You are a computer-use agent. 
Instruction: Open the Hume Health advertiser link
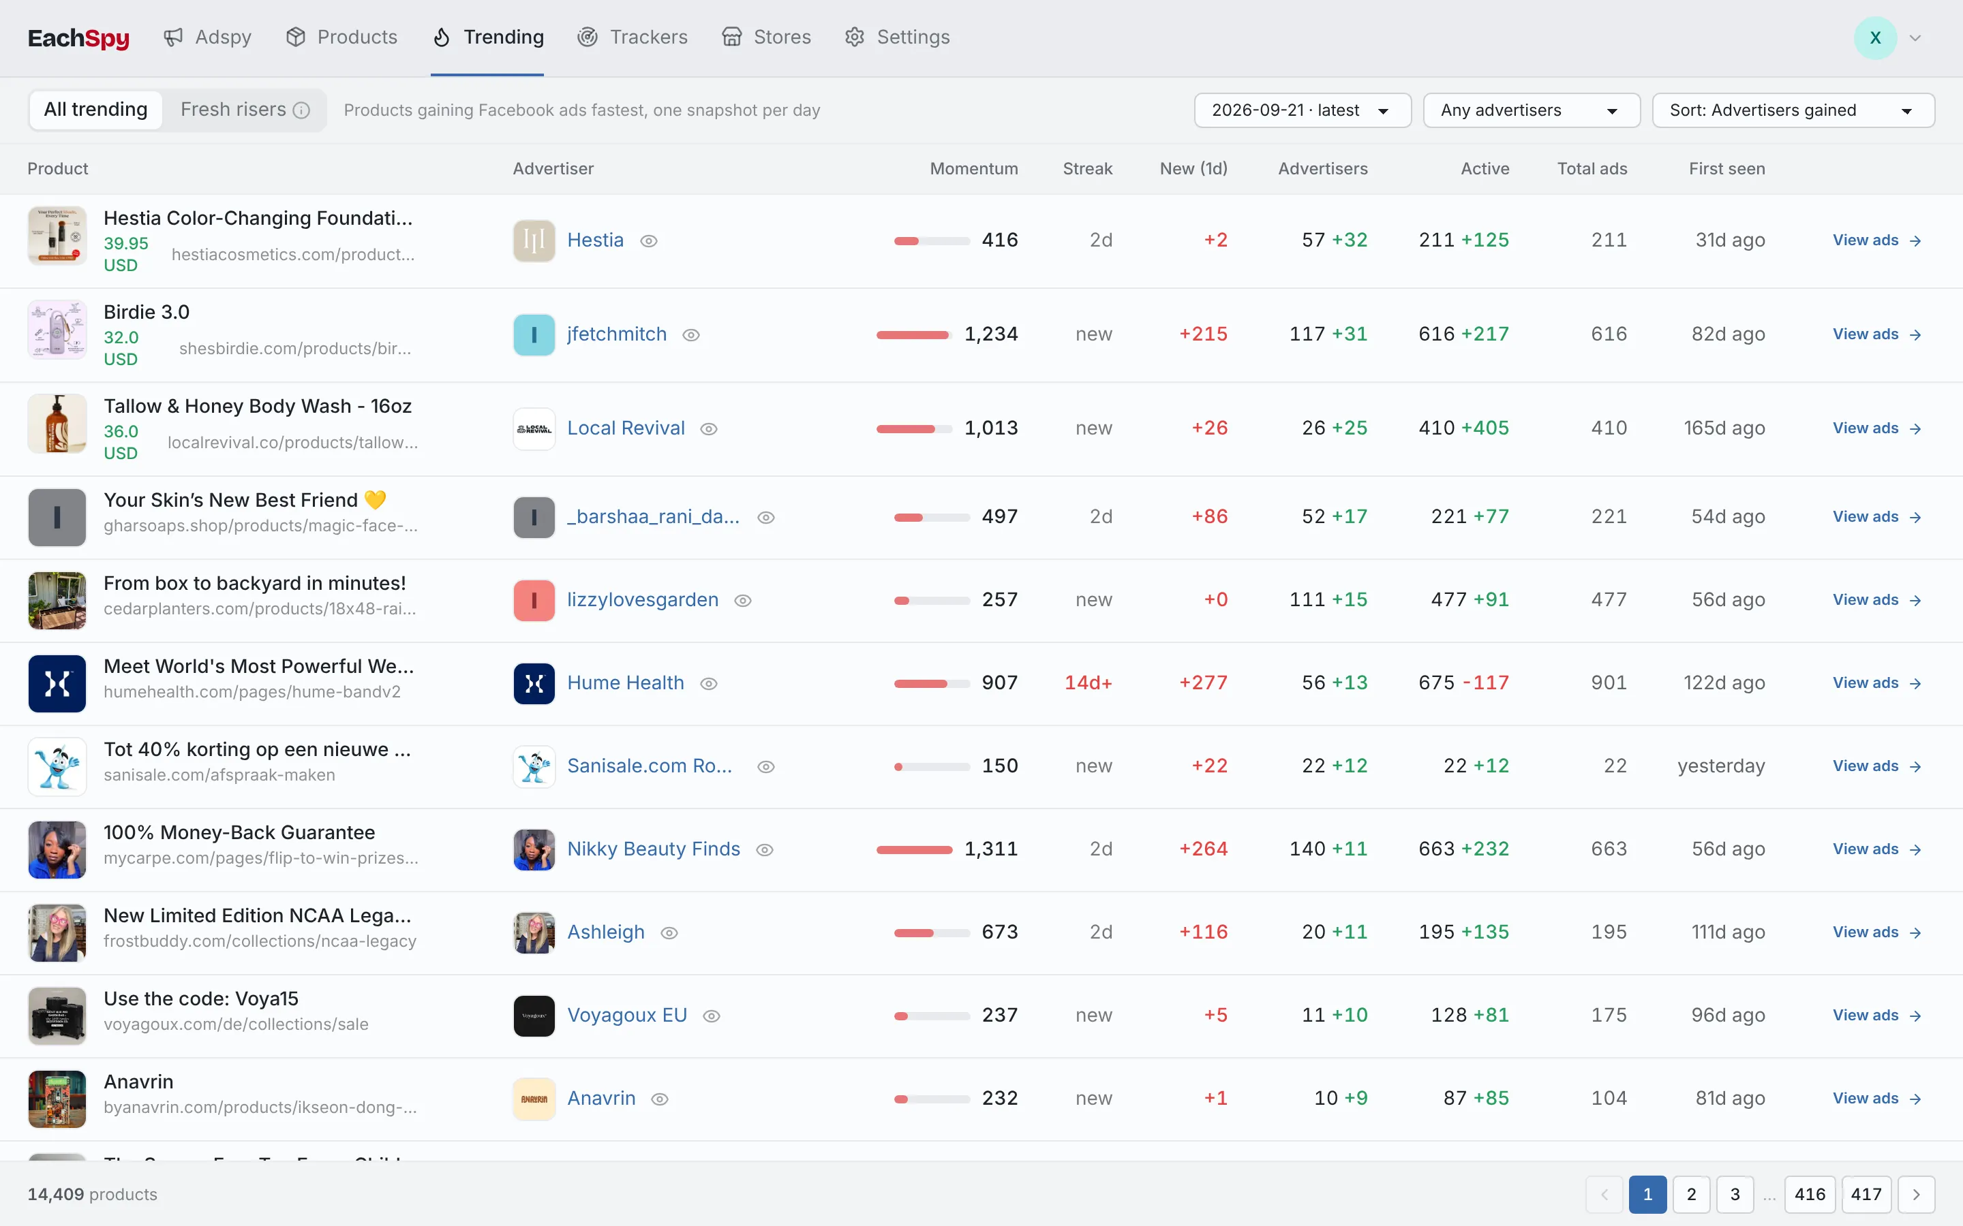(626, 682)
